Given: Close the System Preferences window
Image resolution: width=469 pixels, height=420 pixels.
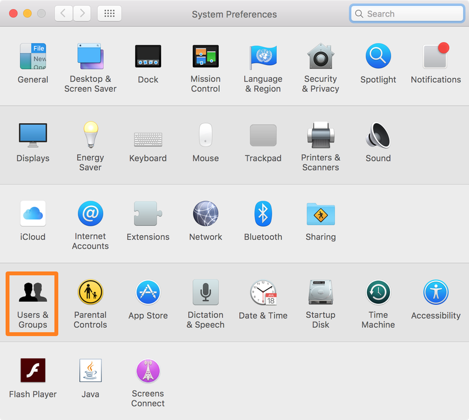Looking at the screenshot, I should 13,13.
